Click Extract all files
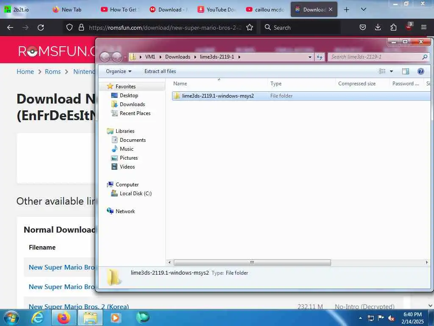The height and width of the screenshot is (326, 434). click(x=160, y=71)
